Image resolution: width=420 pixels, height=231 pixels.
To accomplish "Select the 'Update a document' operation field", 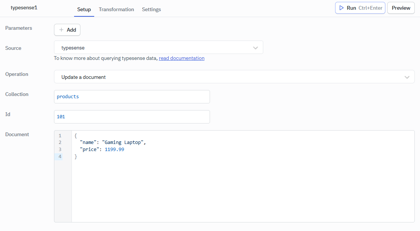I will pos(223,77).
